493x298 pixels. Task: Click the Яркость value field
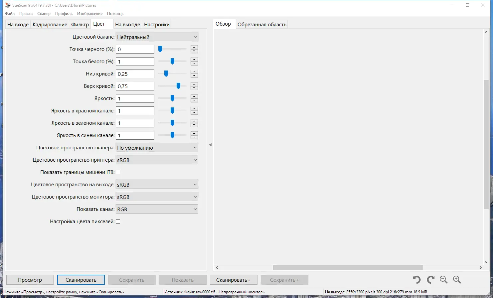[x=135, y=98]
